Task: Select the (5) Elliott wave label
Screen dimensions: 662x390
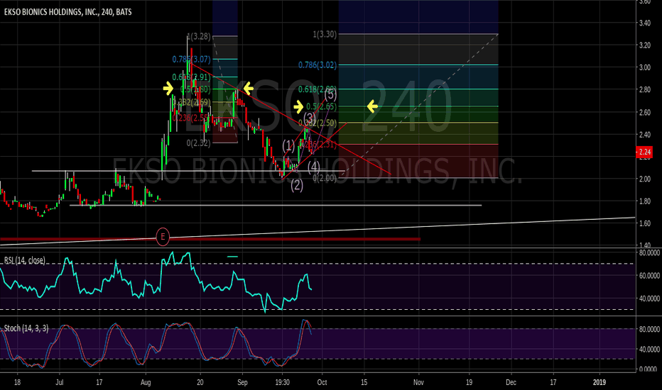Action: pyautogui.click(x=330, y=94)
